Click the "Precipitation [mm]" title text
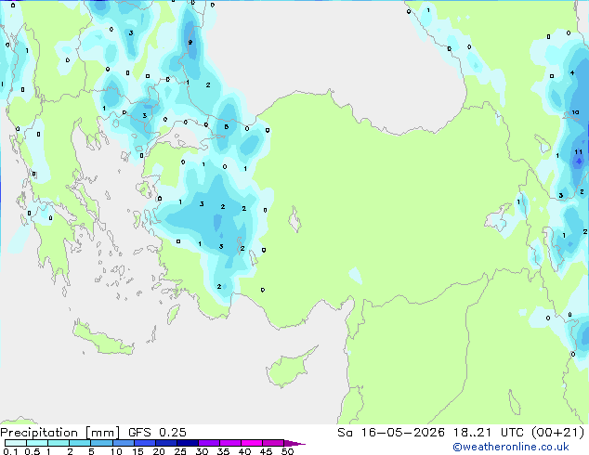Viewport: 589px width, 455px height. [x=59, y=433]
